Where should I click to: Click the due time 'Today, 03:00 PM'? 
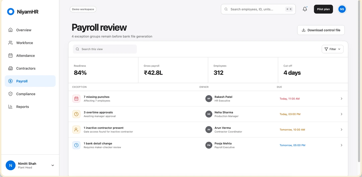(290, 114)
